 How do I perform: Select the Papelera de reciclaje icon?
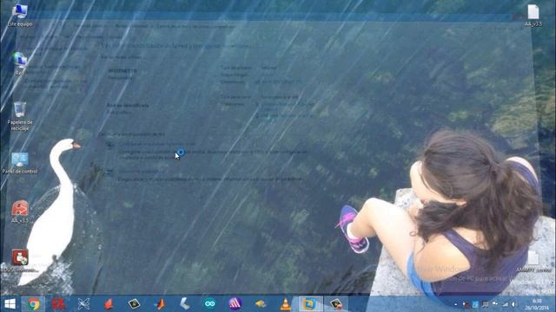[x=20, y=116]
